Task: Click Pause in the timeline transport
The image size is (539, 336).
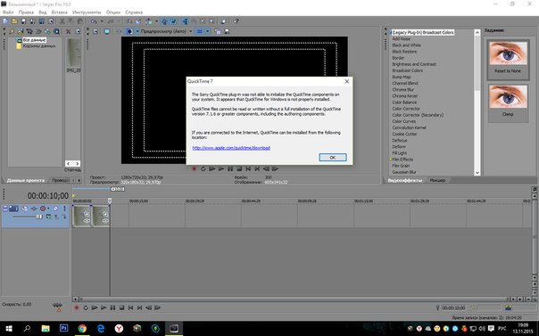Action: [x=112, y=307]
